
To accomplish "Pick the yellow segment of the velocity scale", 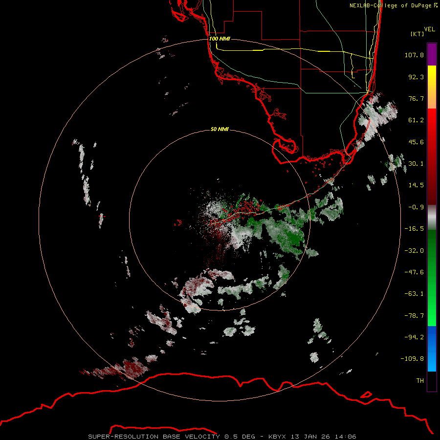I will [x=432, y=87].
